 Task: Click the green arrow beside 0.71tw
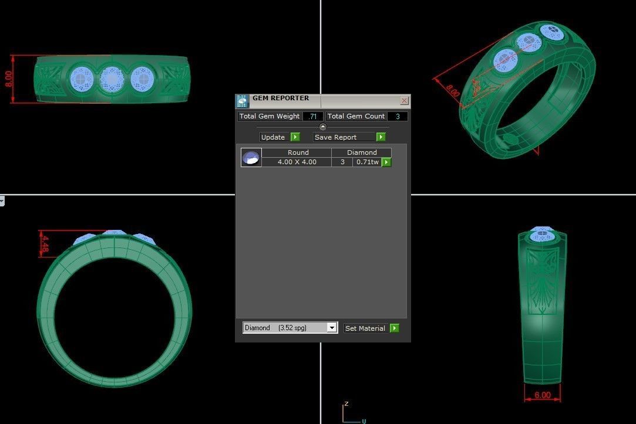point(386,162)
